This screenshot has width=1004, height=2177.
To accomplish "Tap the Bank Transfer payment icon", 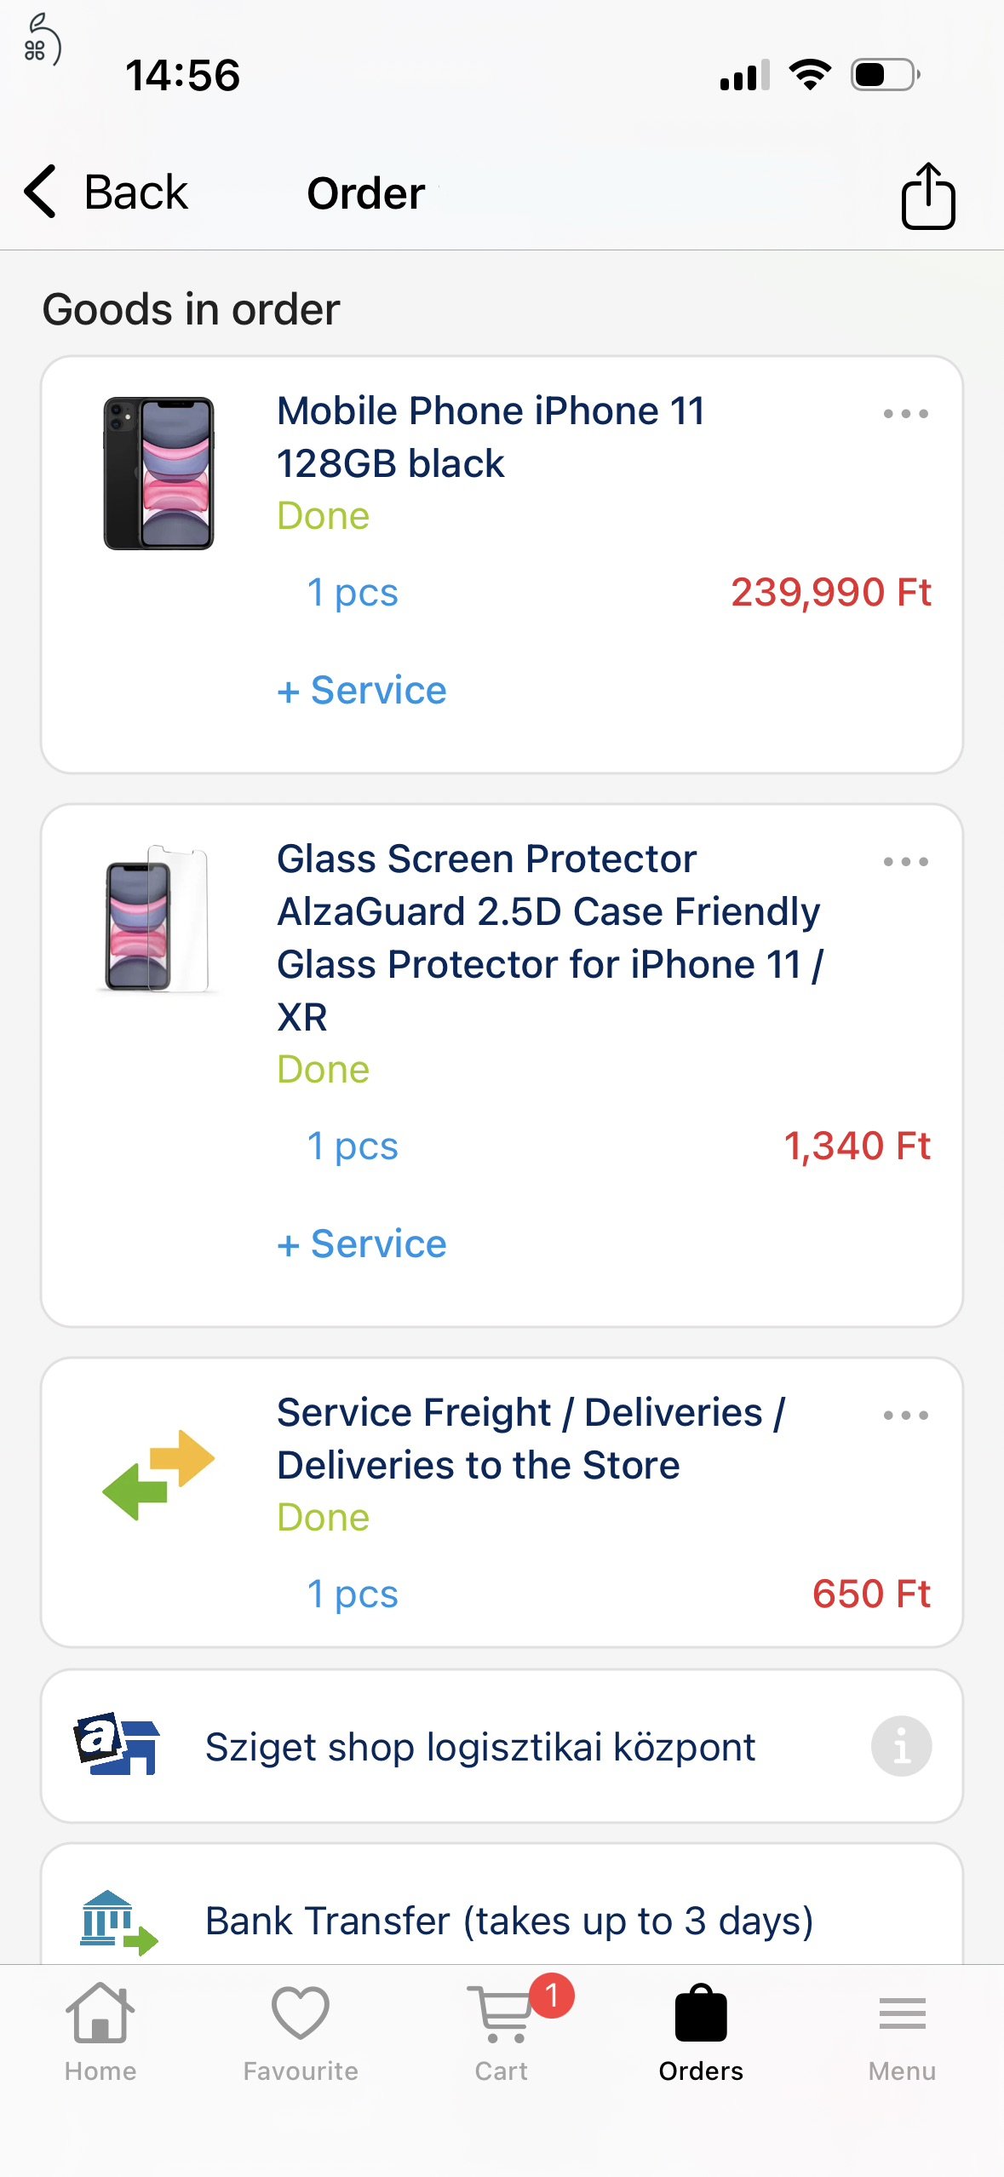I will (x=118, y=1921).
